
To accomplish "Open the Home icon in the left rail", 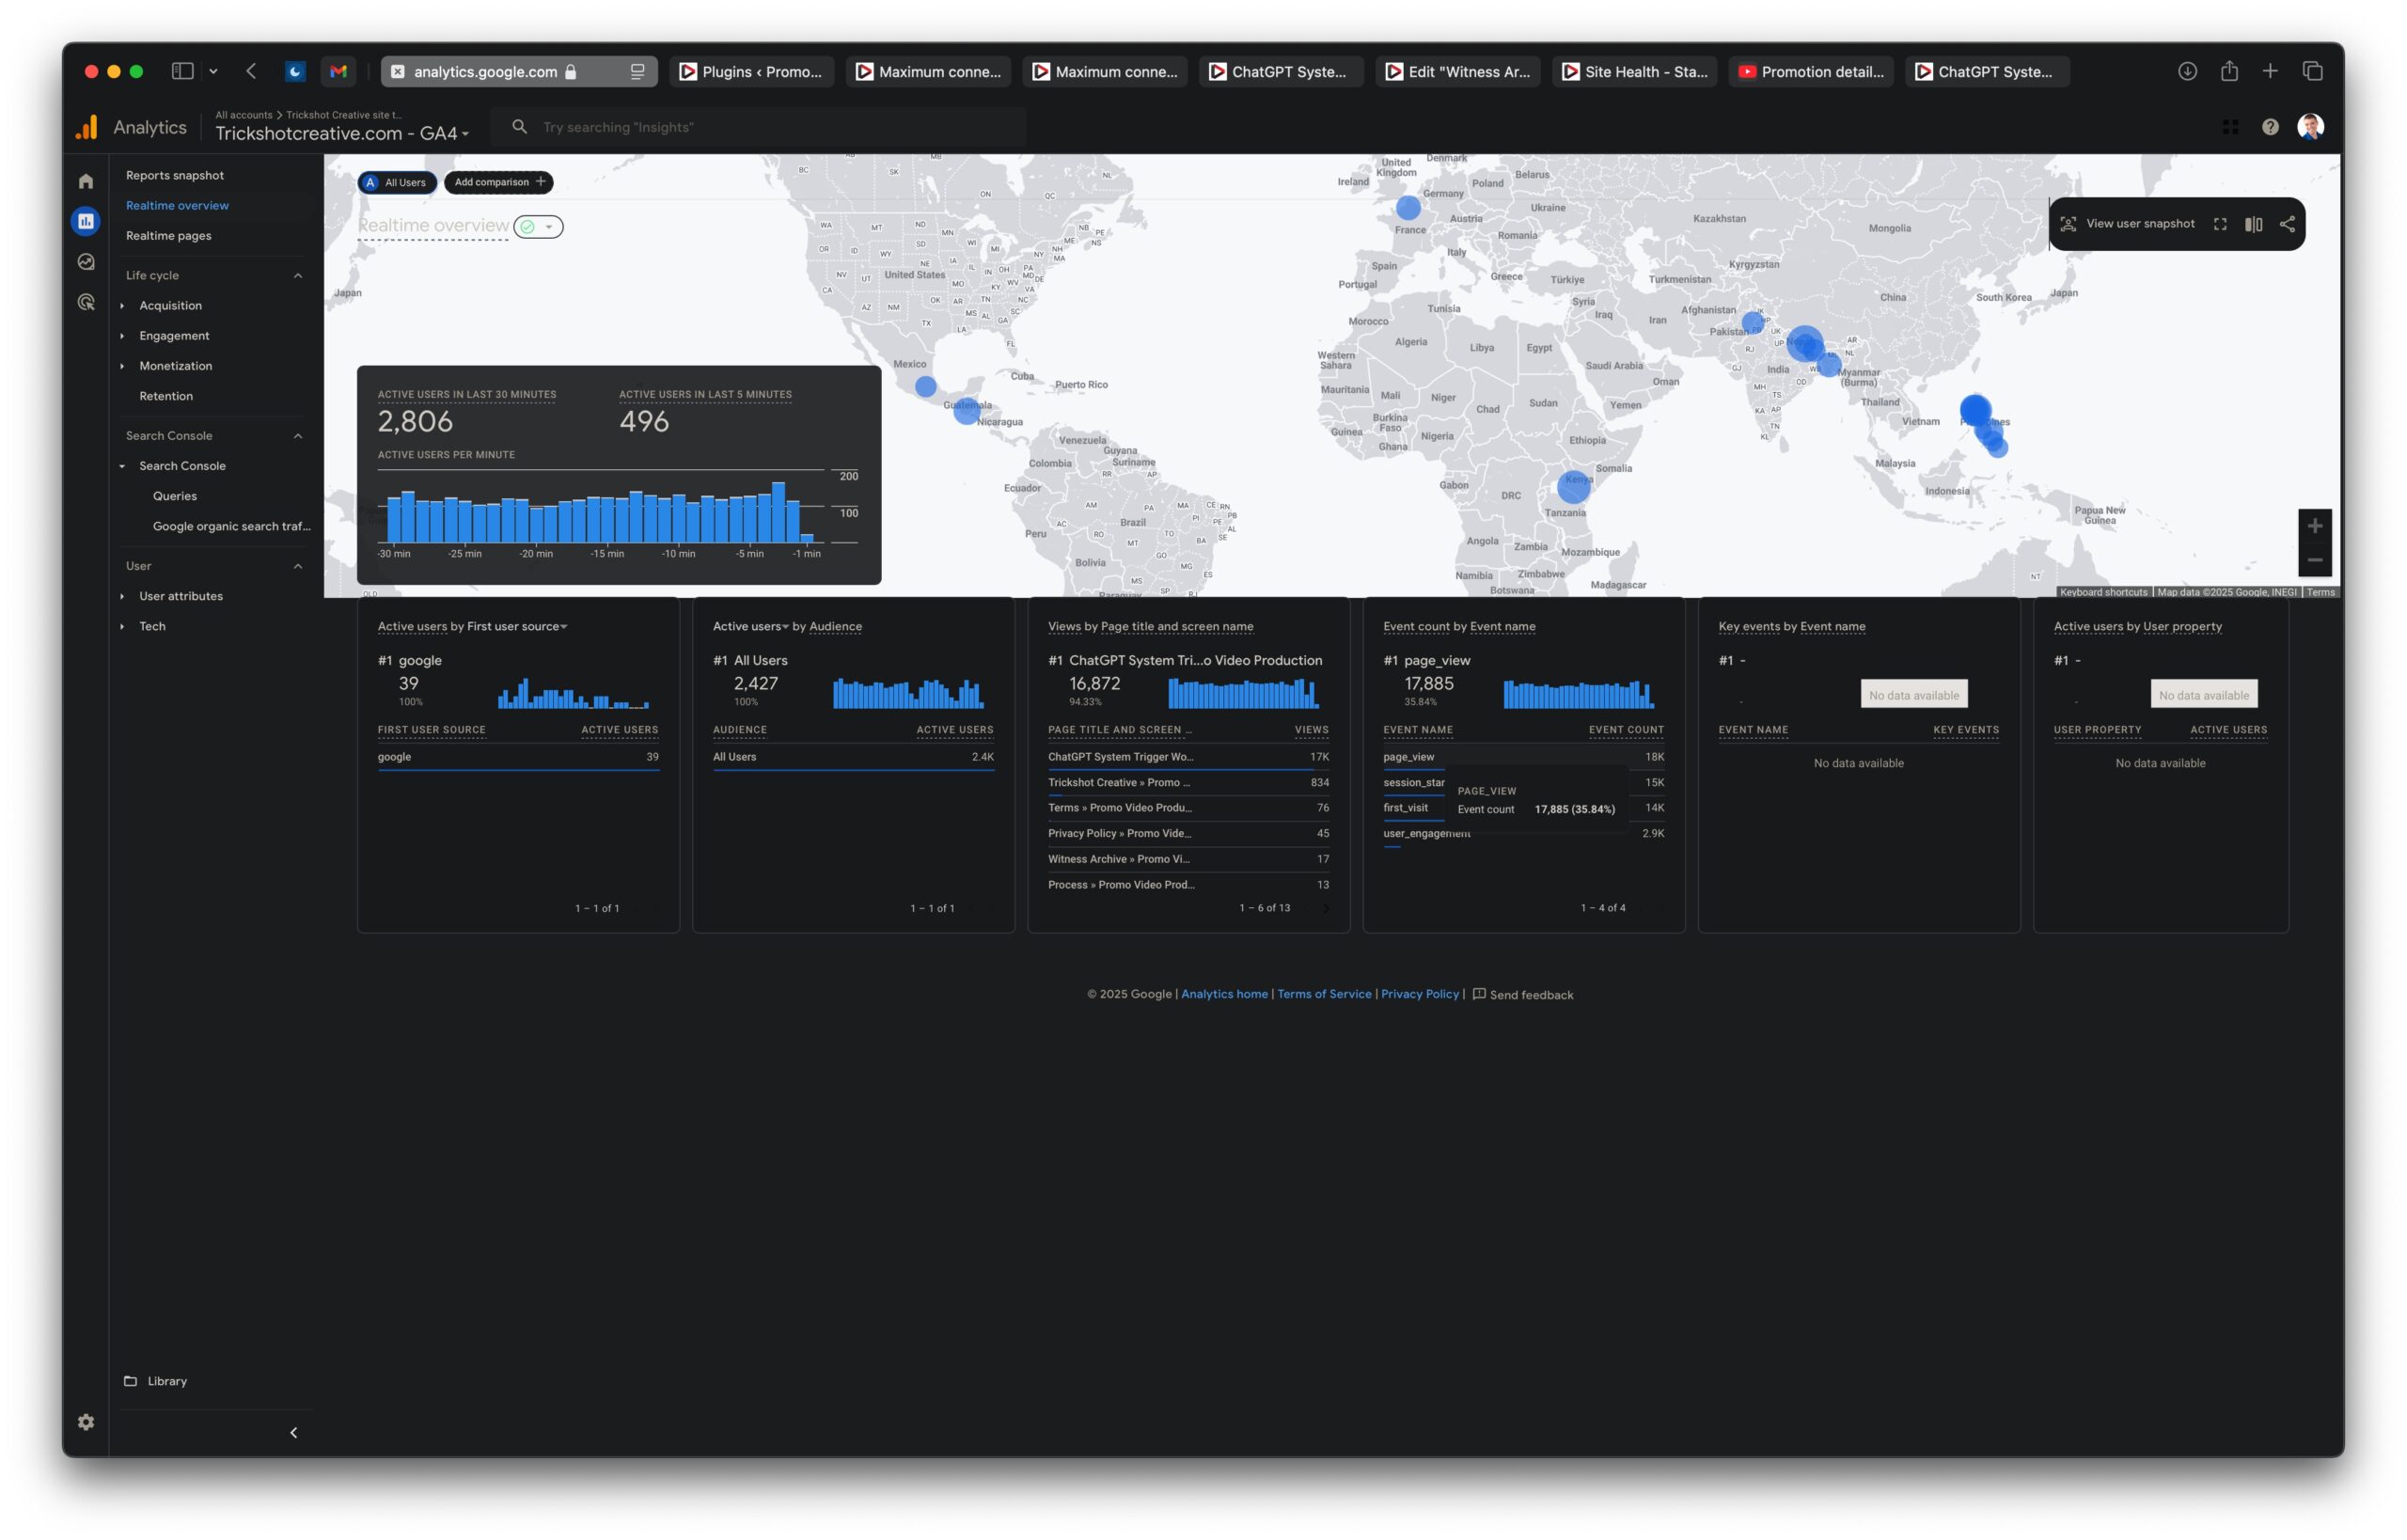I will click(x=86, y=181).
